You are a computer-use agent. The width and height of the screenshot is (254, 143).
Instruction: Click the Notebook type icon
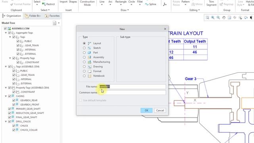[89, 76]
